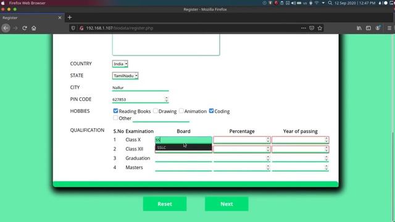Open the browser home page
395x222 pixels.
[34, 28]
